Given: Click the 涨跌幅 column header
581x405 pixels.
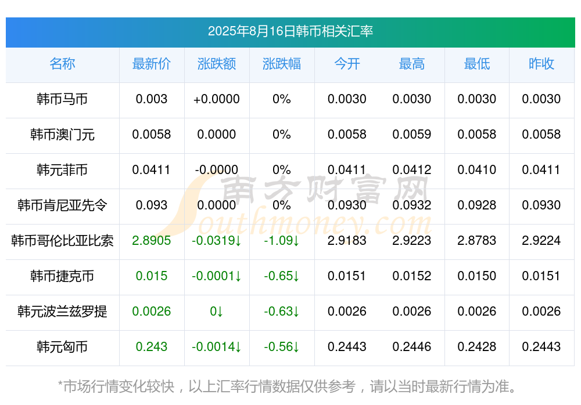Looking at the screenshot, I should tap(282, 64).
